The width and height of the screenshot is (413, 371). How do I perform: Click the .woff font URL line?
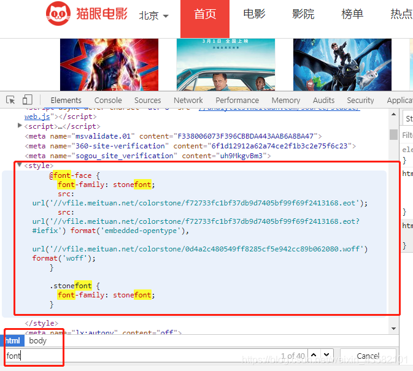click(200, 249)
